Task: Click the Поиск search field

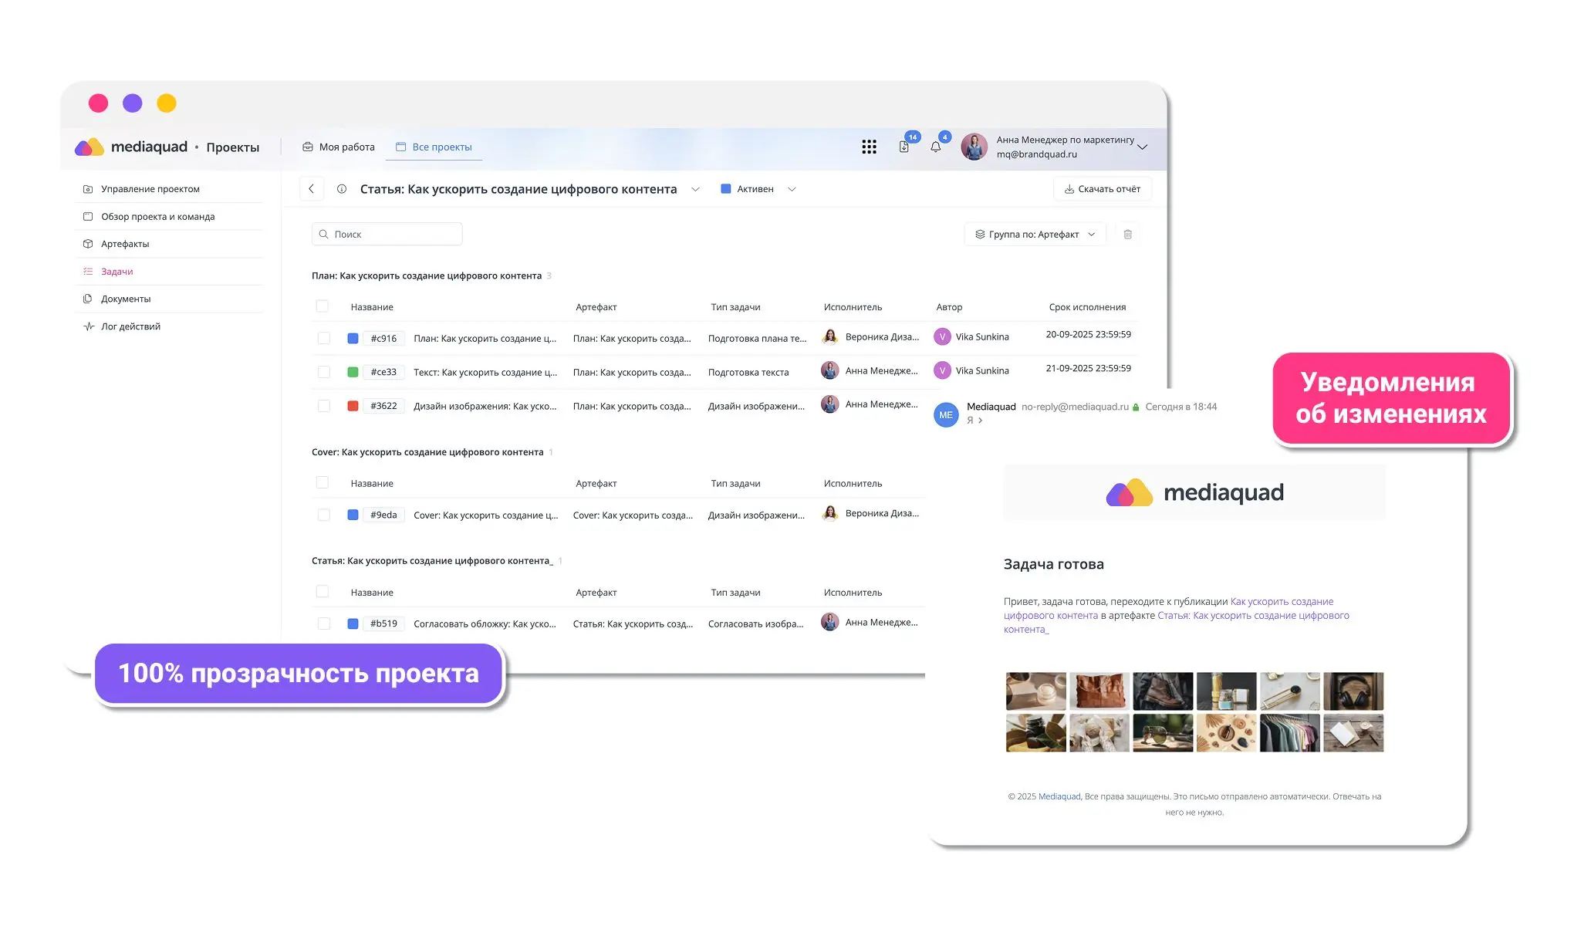Action: 387,235
